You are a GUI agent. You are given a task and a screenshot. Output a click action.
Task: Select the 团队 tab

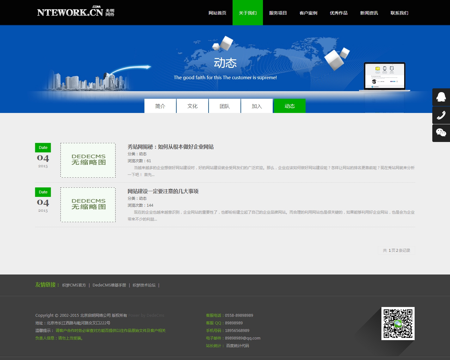point(225,106)
